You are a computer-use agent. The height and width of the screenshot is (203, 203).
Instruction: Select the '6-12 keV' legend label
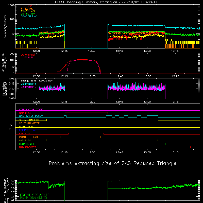coord(27,9)
